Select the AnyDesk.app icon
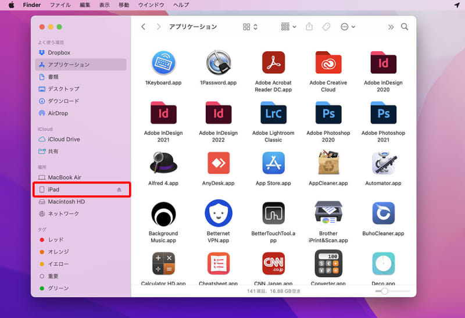 click(x=219, y=163)
